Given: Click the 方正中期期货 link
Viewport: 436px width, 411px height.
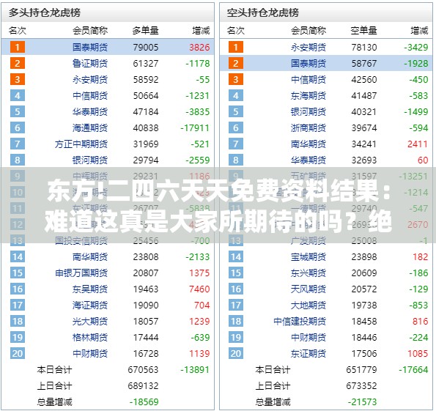Looking at the screenshot, I should [x=81, y=144].
